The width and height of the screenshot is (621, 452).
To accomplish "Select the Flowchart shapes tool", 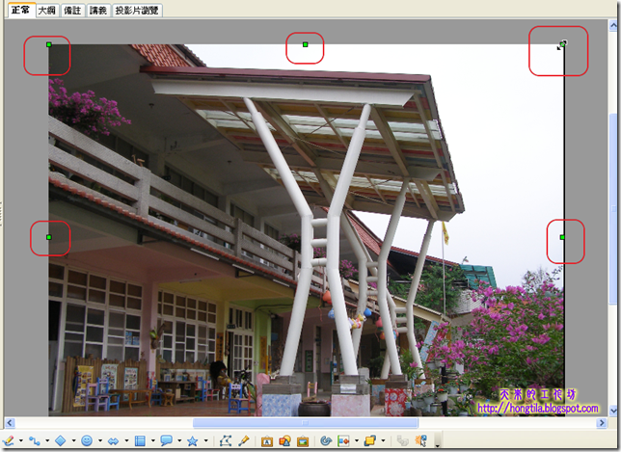I will 140,440.
